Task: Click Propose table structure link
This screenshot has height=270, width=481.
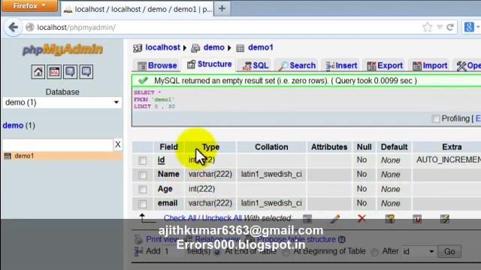Action: (x=296, y=239)
